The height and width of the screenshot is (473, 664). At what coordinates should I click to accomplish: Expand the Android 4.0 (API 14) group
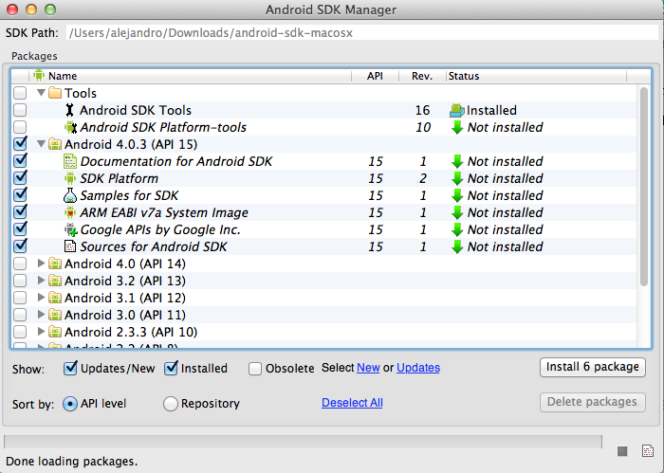click(x=41, y=264)
